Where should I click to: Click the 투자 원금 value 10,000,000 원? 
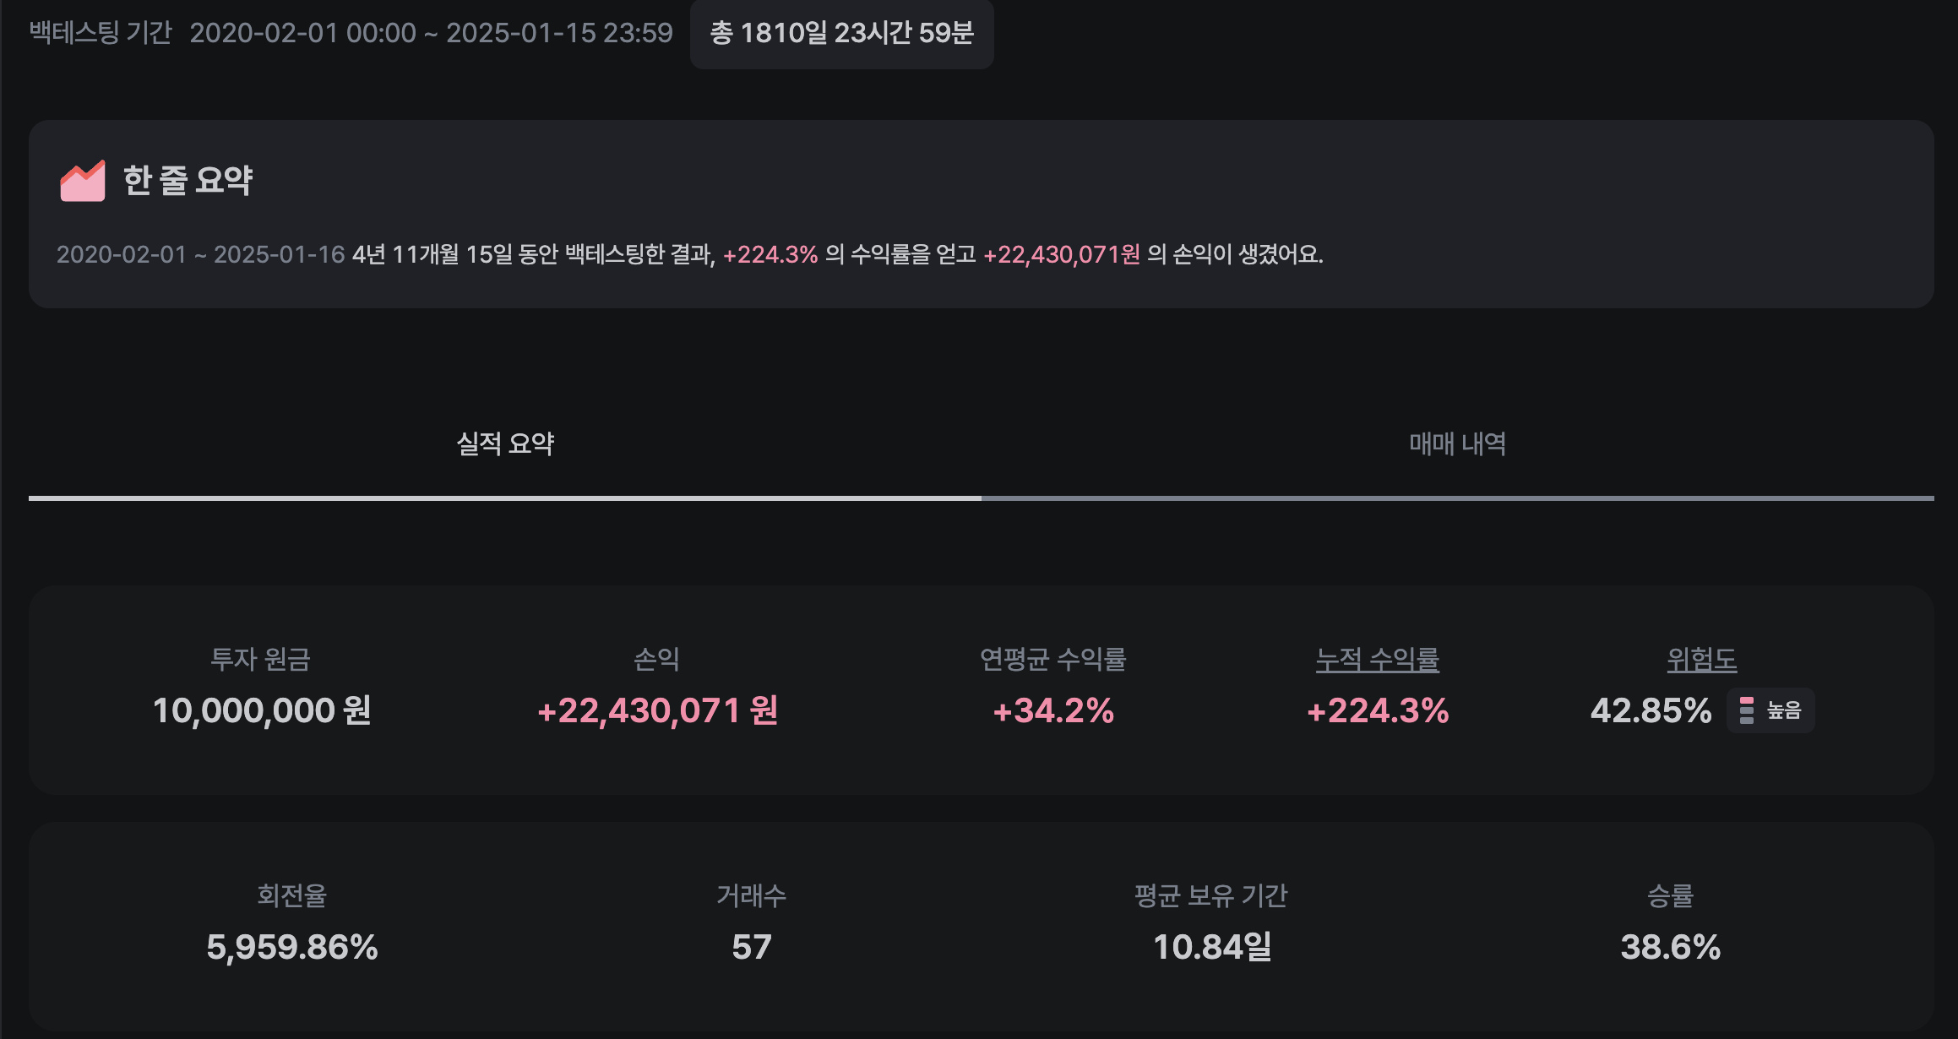[x=262, y=710]
